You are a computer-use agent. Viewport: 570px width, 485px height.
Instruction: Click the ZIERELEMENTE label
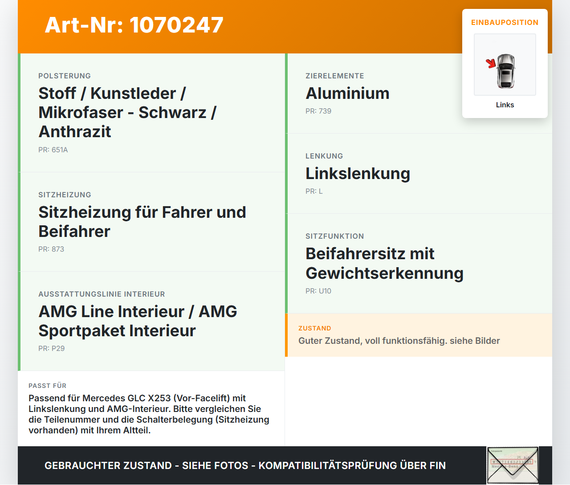pos(335,76)
